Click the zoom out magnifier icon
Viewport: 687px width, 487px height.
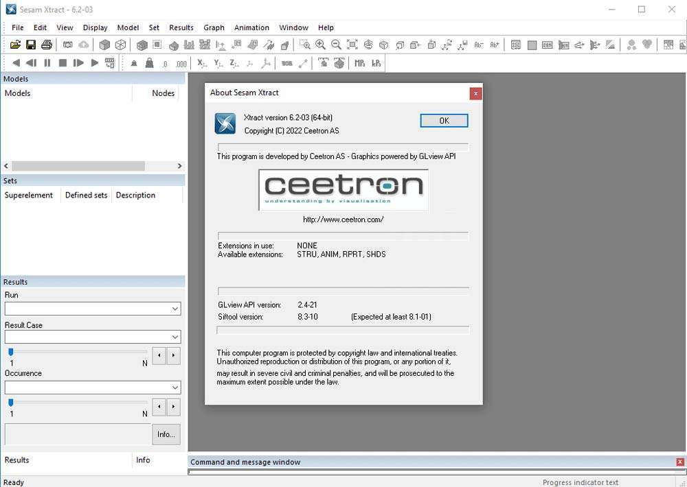coord(336,45)
